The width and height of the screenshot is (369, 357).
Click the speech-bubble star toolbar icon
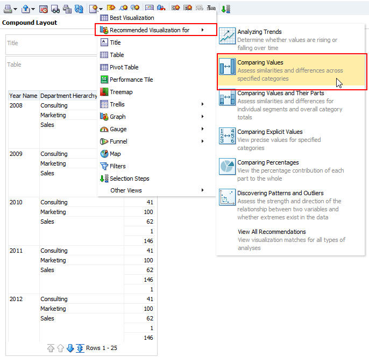pyautogui.click(x=135, y=8)
